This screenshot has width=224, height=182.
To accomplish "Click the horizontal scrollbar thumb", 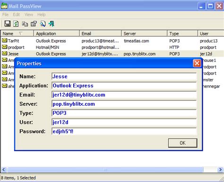I will [105, 170].
